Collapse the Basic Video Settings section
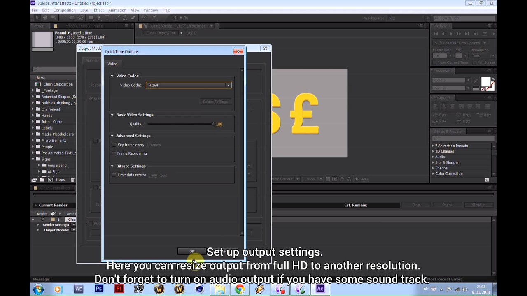This screenshot has width=527, height=296. click(x=112, y=115)
